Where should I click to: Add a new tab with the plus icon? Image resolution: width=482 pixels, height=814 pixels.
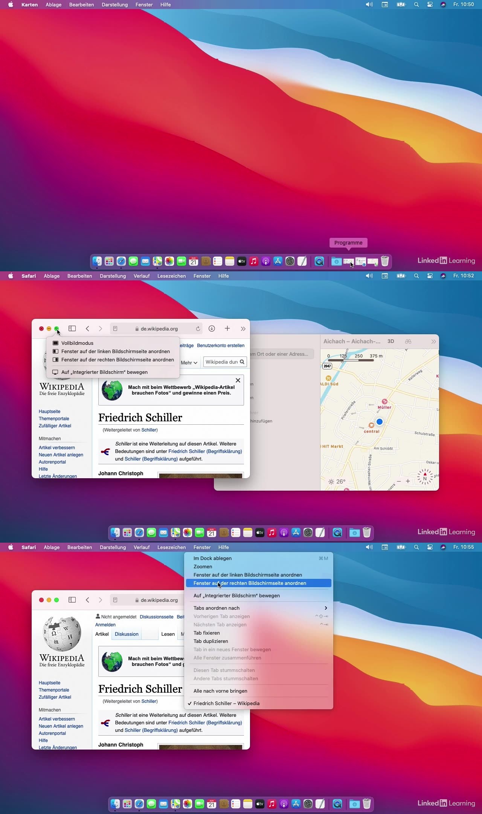point(227,329)
